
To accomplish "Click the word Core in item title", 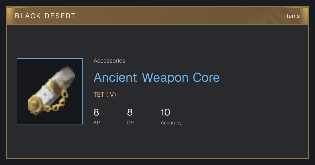I will click(206, 78).
